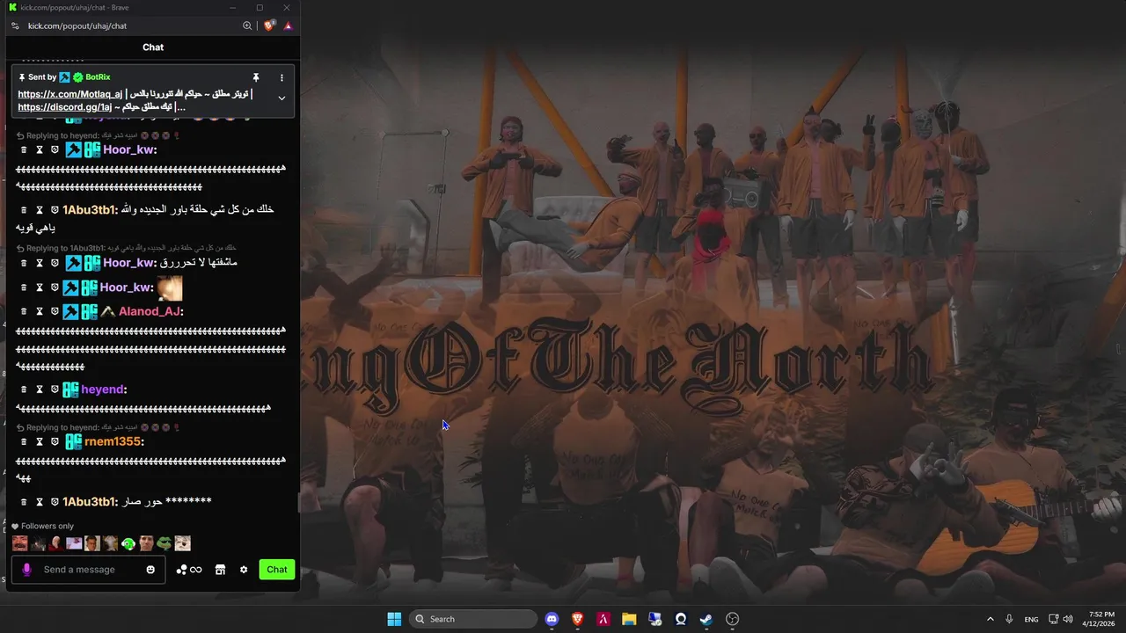Ban Hoor_kw via shield icon on ماشفتها message
The height and width of the screenshot is (633, 1126).
click(x=55, y=263)
